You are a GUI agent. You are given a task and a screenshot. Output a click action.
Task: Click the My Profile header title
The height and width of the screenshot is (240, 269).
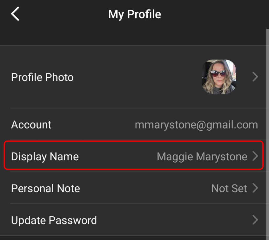(x=134, y=14)
